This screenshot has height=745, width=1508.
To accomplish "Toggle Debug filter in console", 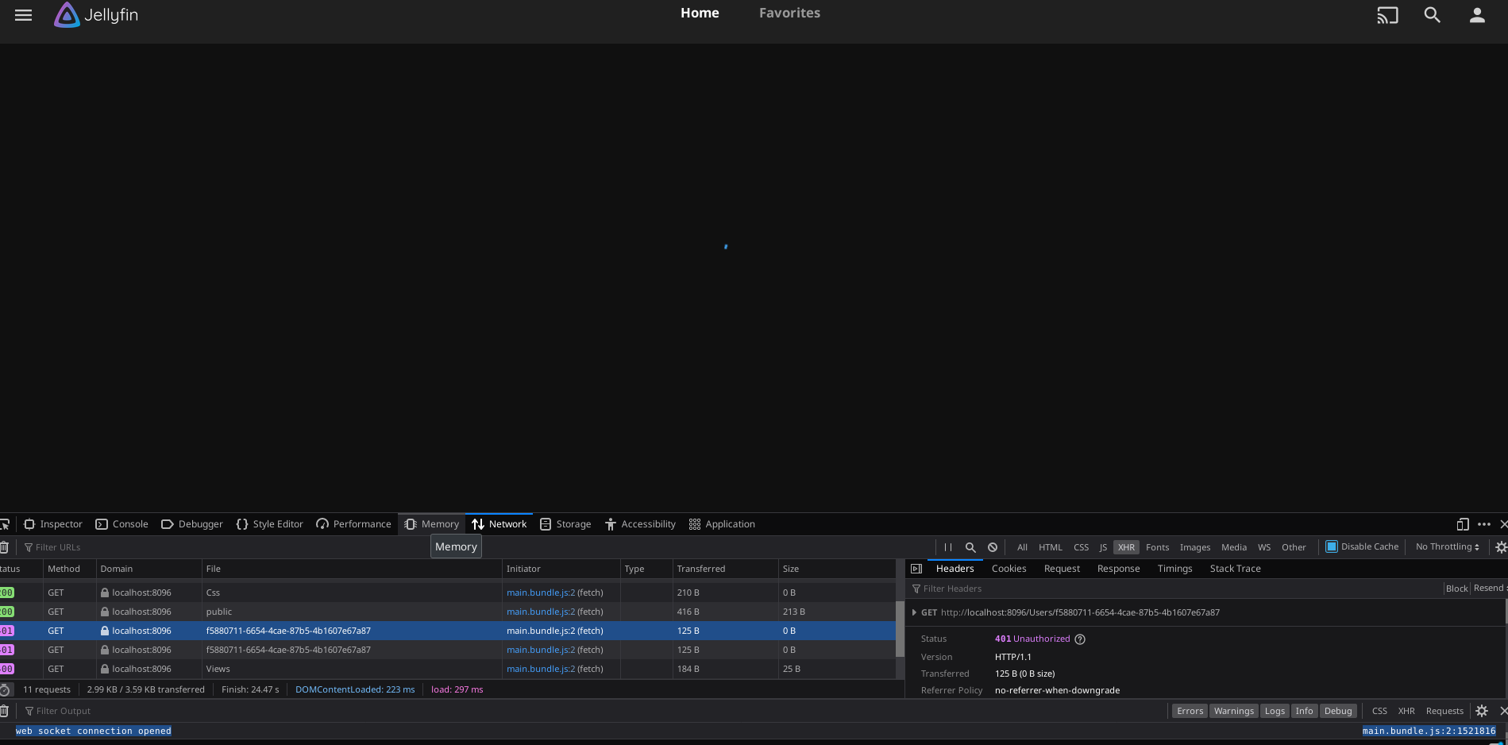I will [x=1338, y=711].
